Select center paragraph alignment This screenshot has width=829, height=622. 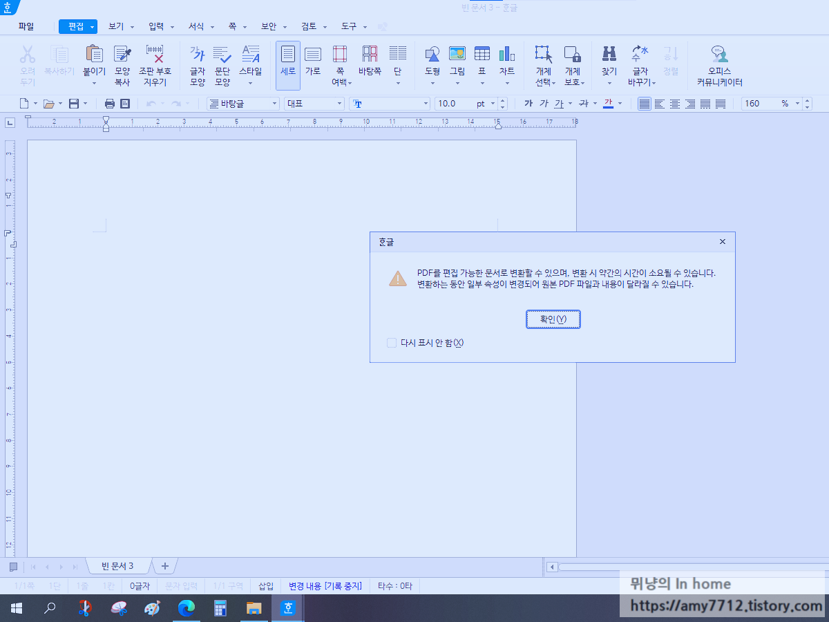pyautogui.click(x=674, y=104)
